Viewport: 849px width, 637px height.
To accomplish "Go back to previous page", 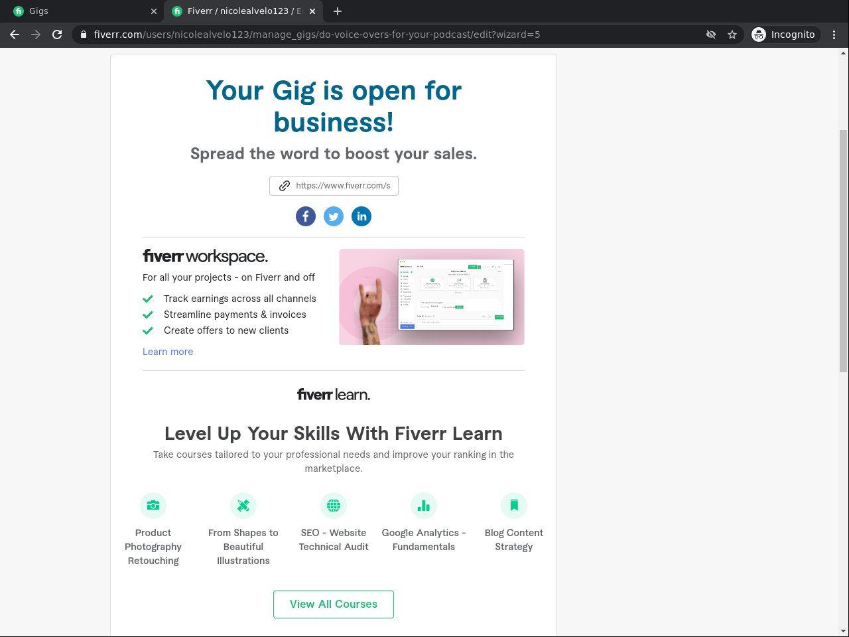I will coord(15,35).
